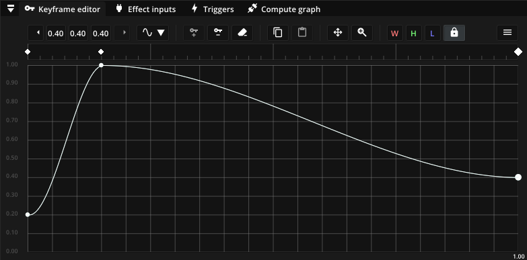Click the remove keyframe icon
Viewport: 527px width, 260px height.
coord(218,33)
